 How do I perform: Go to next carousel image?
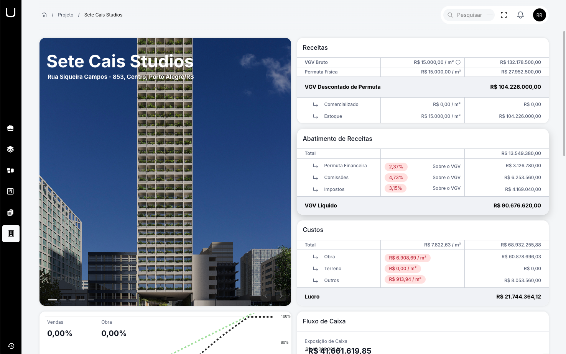click(x=281, y=295)
